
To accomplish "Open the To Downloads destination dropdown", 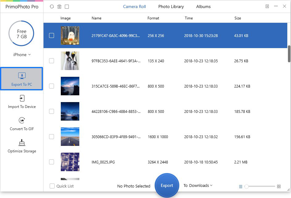I will 198,185.
